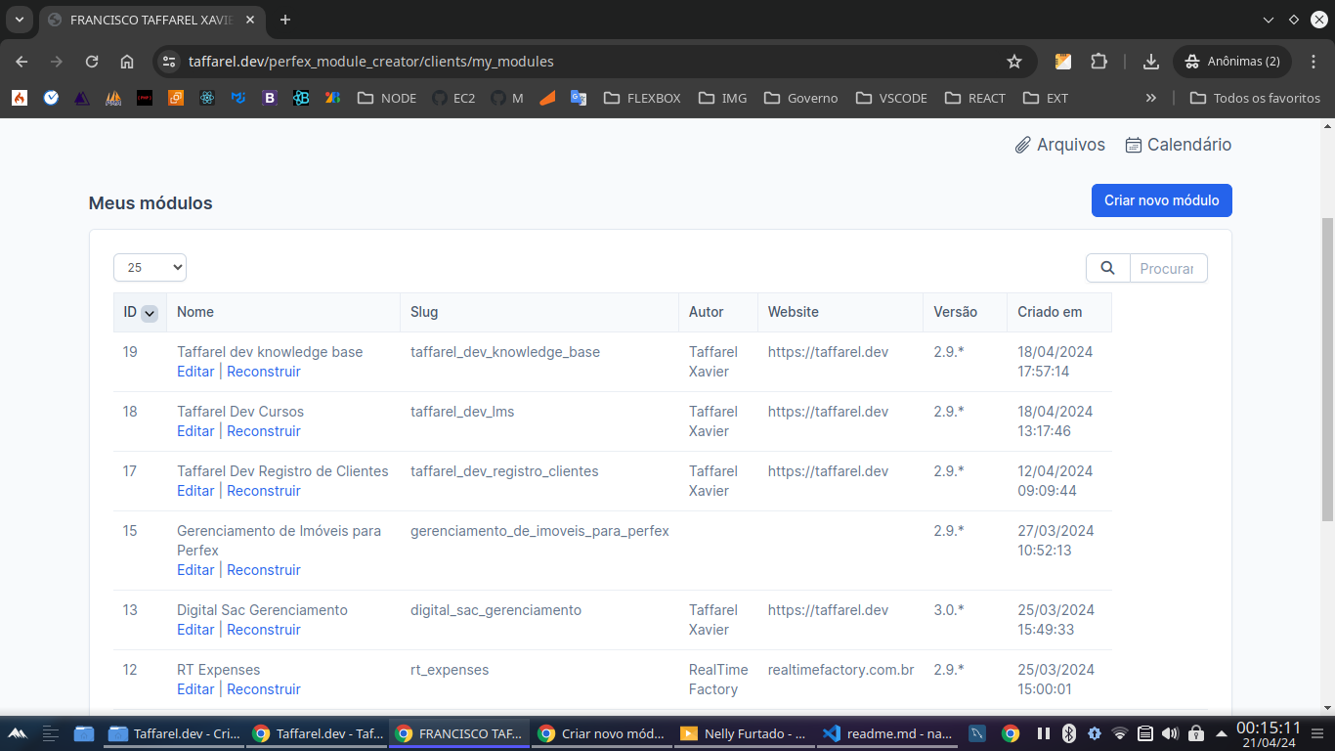Switch to the Nelly Furtado taskbar window

(743, 732)
